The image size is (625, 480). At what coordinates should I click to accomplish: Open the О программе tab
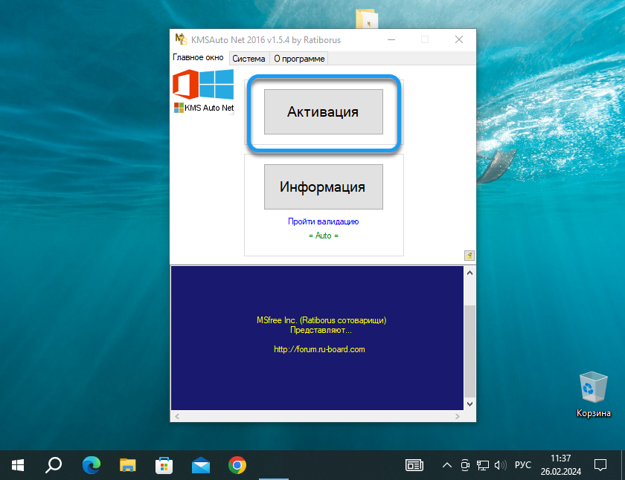click(299, 59)
